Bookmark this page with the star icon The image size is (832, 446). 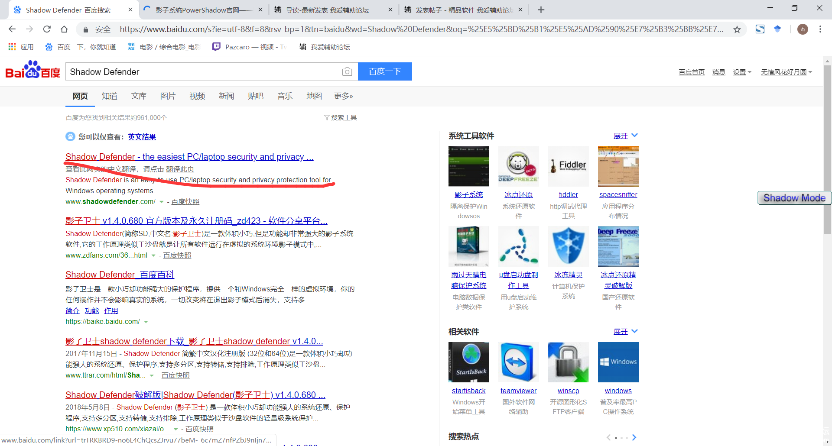(737, 29)
